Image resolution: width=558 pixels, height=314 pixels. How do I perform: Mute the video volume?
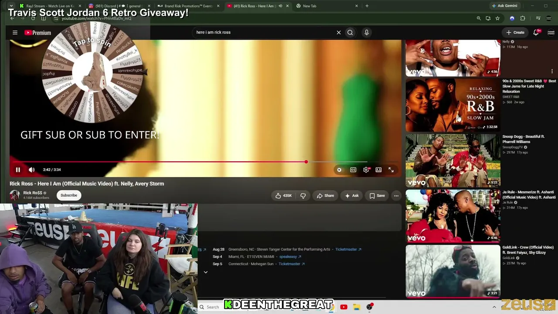[x=32, y=170]
